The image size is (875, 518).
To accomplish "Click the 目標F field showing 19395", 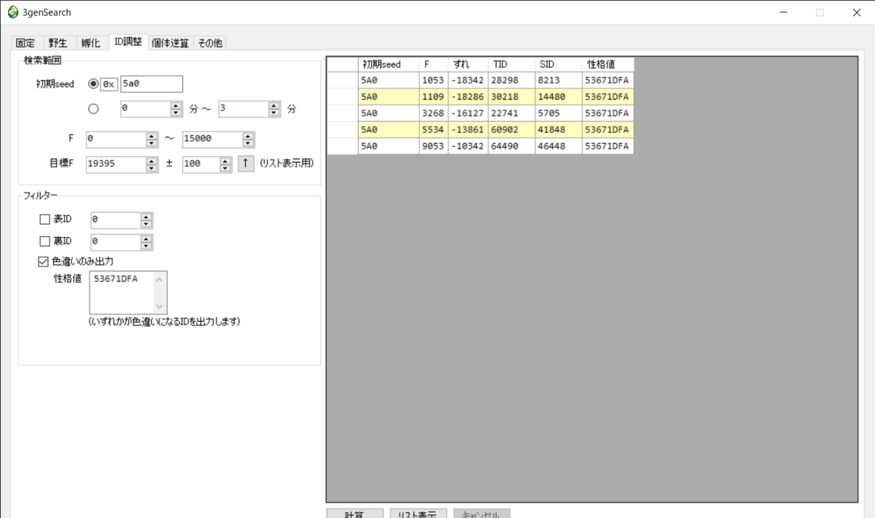I will [x=121, y=164].
